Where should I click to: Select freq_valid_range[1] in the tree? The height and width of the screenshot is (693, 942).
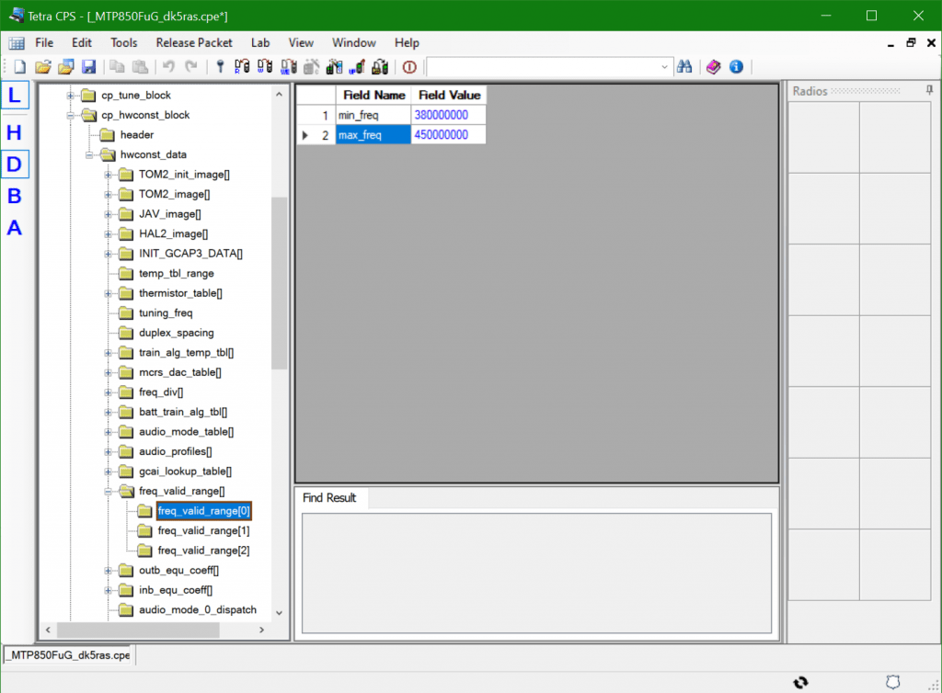coord(203,530)
